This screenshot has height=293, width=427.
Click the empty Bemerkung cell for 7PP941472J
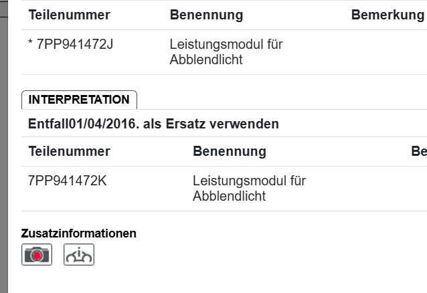click(388, 52)
